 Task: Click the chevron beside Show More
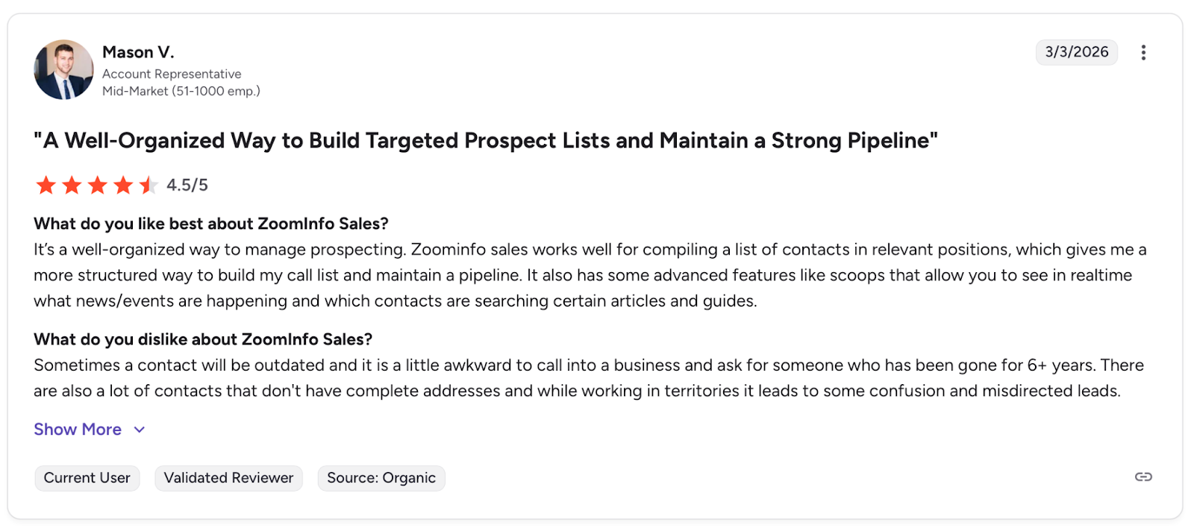point(140,430)
